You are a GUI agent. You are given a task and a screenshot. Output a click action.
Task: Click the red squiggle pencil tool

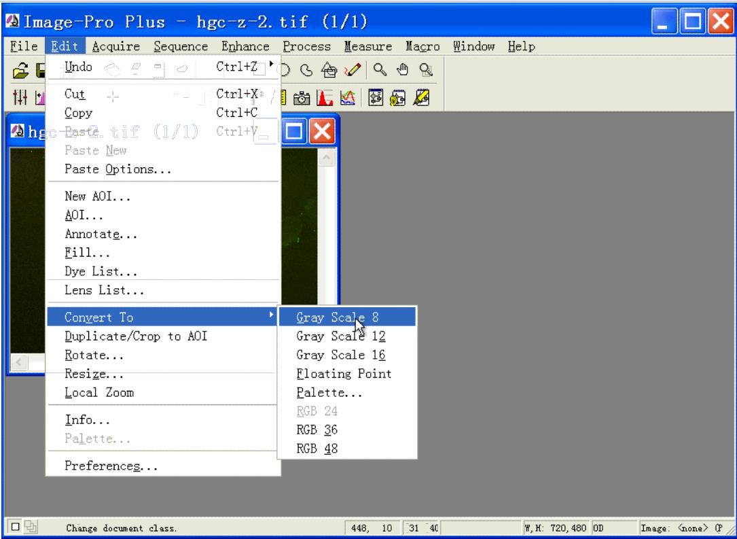tap(353, 70)
